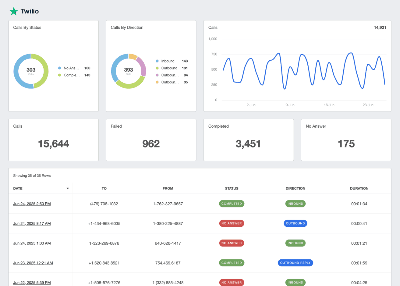Image resolution: width=400 pixels, height=286 pixels.
Task: Sort the table by the STATUS column
Action: click(231, 188)
